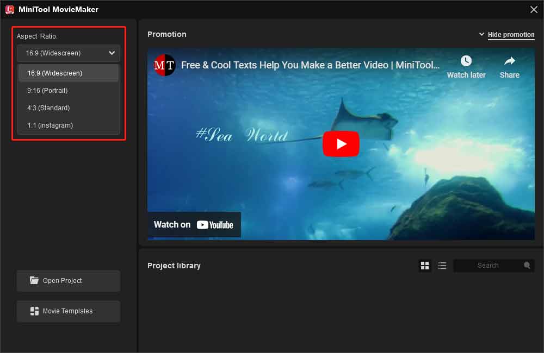The image size is (544, 353).
Task: Pick the 4:3 (Standard) aspect ratio
Action: [x=69, y=108]
